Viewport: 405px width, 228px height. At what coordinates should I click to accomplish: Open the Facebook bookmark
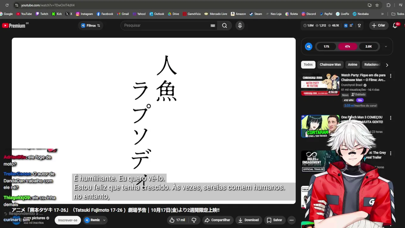[x=105, y=14]
